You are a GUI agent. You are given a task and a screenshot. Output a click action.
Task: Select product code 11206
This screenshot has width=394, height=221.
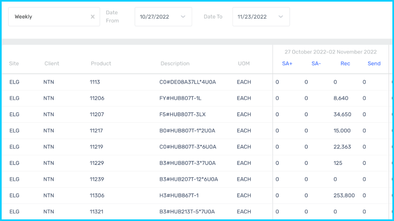pos(97,98)
